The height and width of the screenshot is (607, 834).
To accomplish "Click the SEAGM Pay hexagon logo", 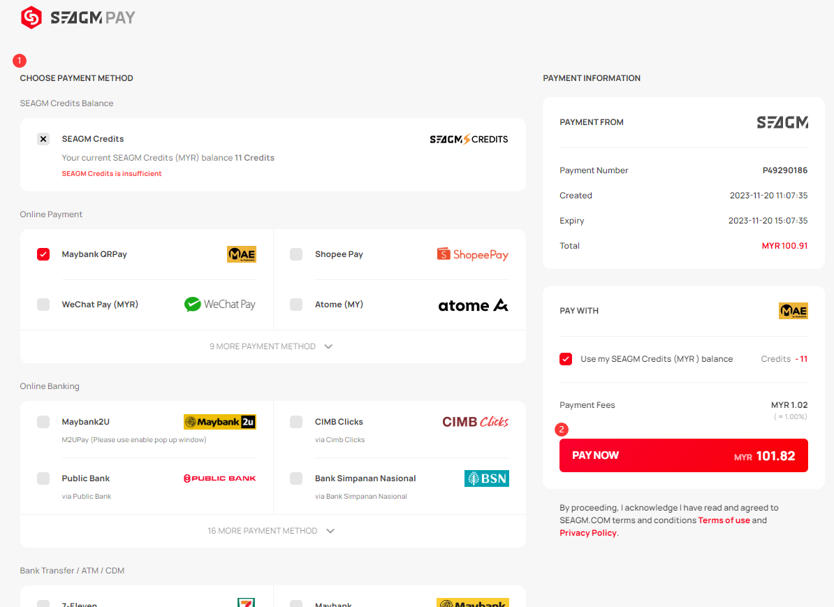I will 31,17.
